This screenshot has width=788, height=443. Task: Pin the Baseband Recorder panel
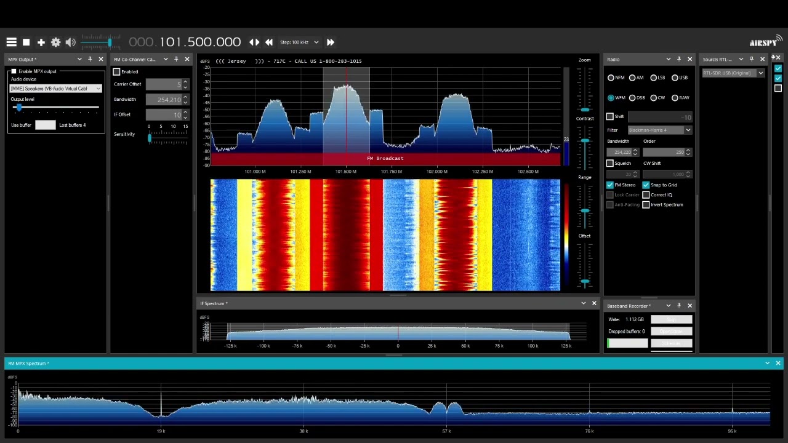679,306
